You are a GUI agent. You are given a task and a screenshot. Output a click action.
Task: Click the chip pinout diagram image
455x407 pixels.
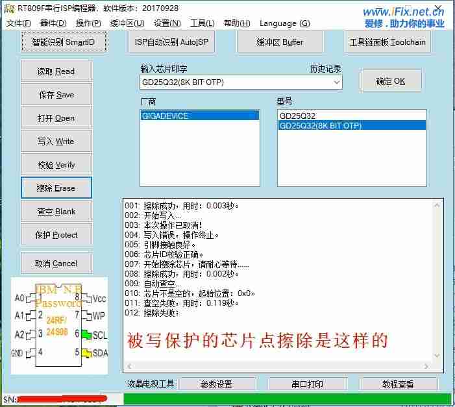[x=60, y=326]
